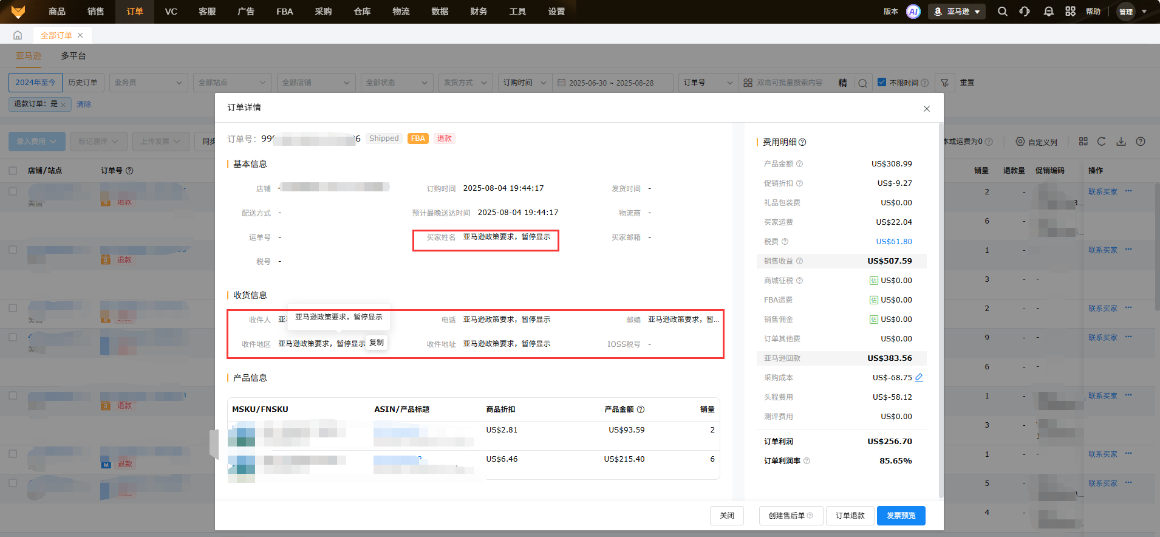This screenshot has width=1160, height=537.
Task: Open the AI assistant icon
Action: click(913, 12)
